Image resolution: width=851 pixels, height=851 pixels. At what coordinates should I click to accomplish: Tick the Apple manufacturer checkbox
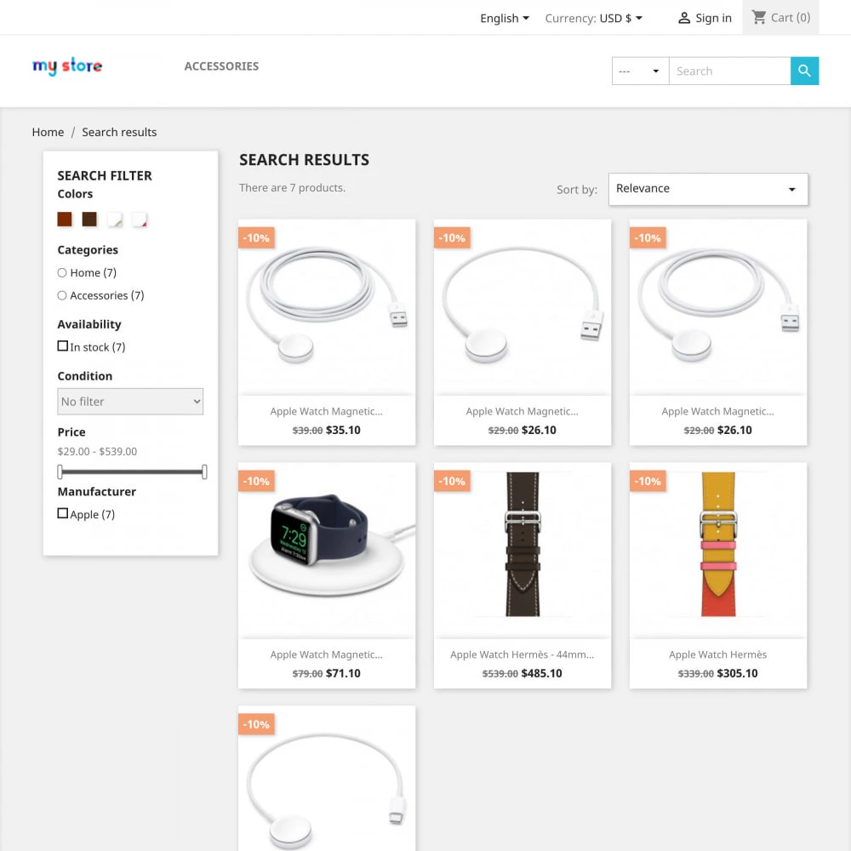pyautogui.click(x=62, y=513)
